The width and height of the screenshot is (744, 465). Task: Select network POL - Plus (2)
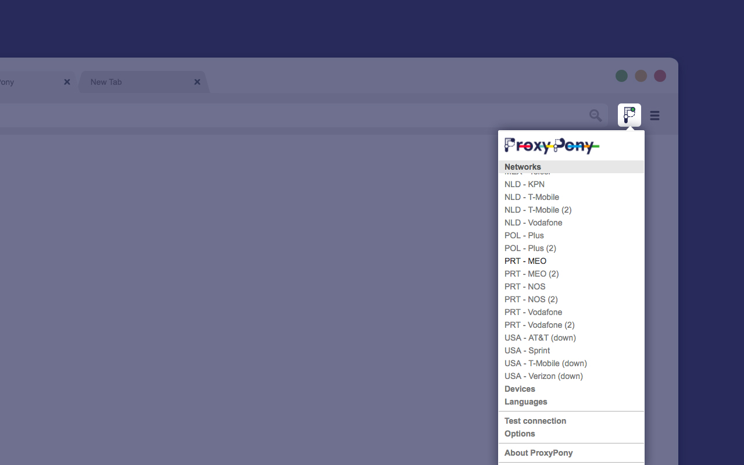point(571,248)
